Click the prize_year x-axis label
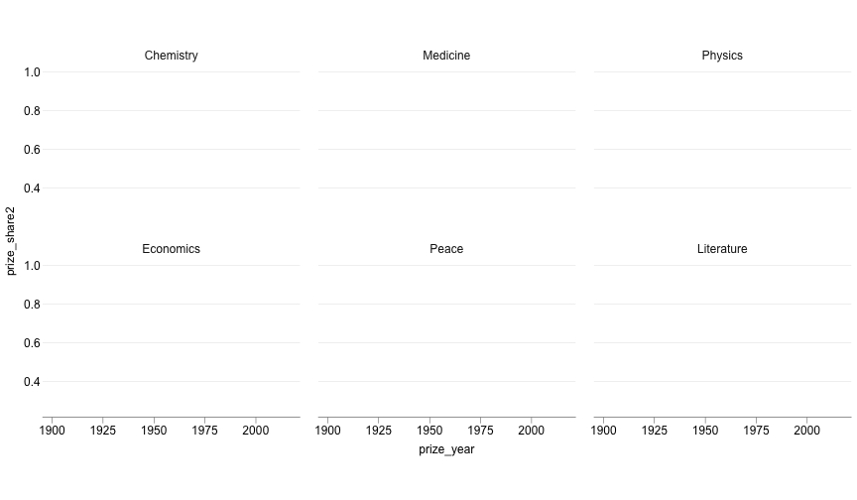This screenshot has height=500, width=857. tap(446, 449)
